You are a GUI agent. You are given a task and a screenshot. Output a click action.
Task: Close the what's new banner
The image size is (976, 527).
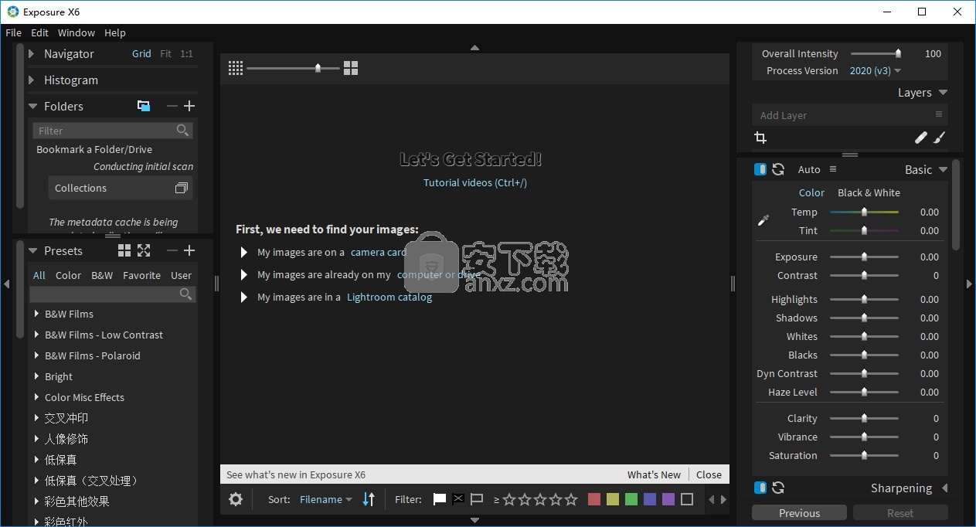point(709,474)
